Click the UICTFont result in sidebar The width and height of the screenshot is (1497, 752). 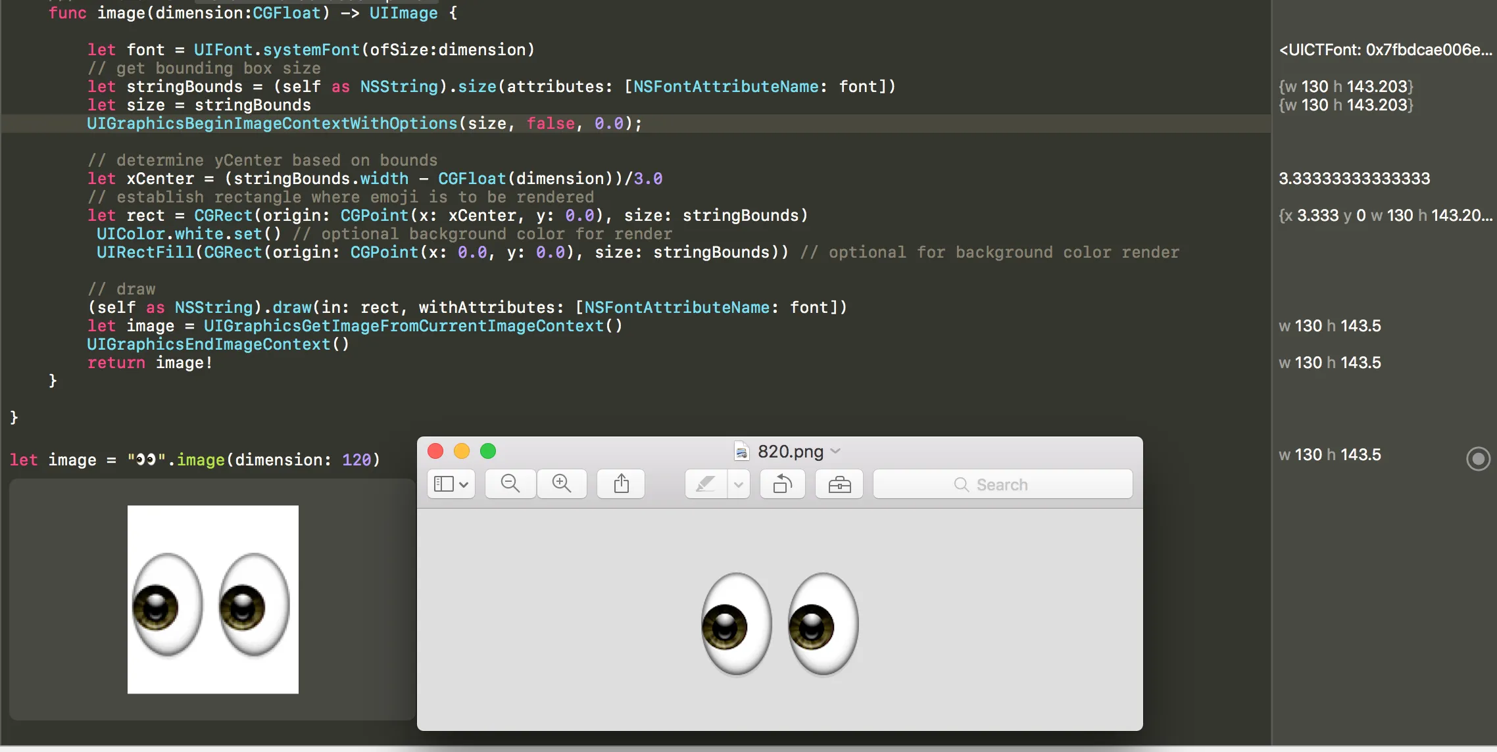point(1385,50)
